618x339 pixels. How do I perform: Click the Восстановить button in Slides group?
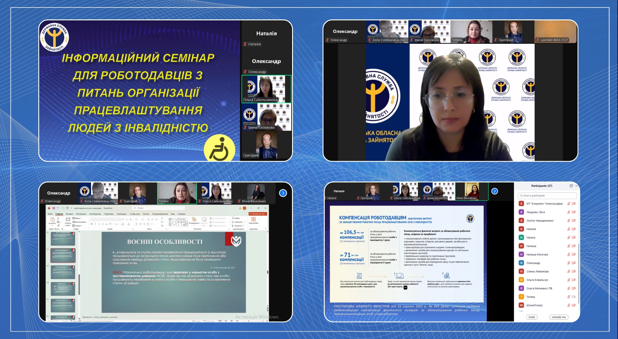point(79,222)
